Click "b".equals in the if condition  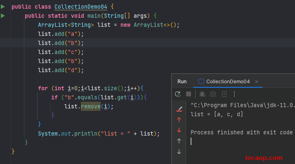[81, 97]
